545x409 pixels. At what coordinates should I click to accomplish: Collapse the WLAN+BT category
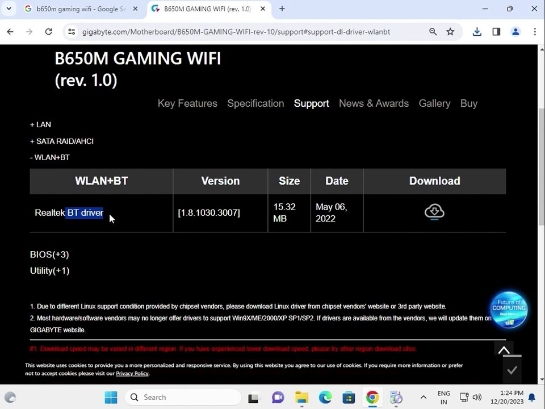point(50,157)
